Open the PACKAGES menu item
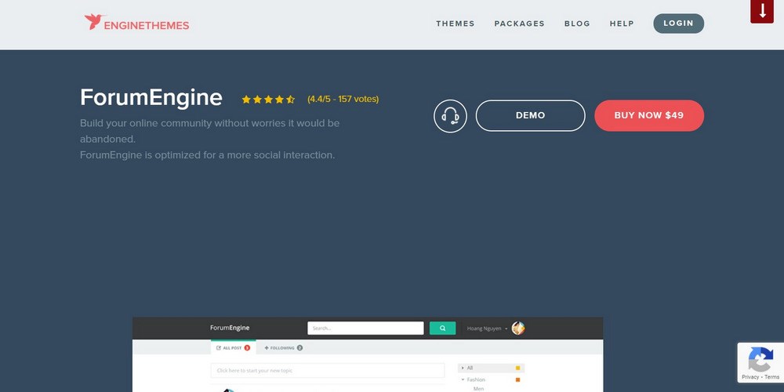 pos(519,24)
